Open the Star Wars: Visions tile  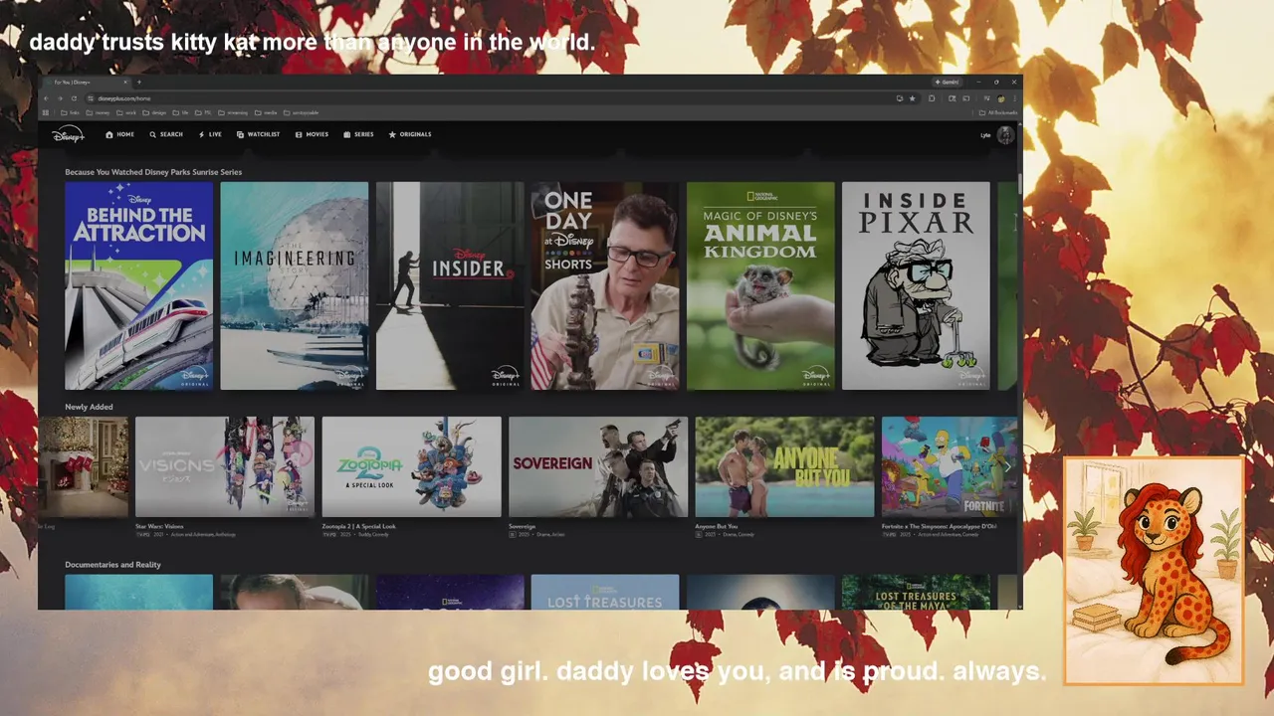pos(224,466)
